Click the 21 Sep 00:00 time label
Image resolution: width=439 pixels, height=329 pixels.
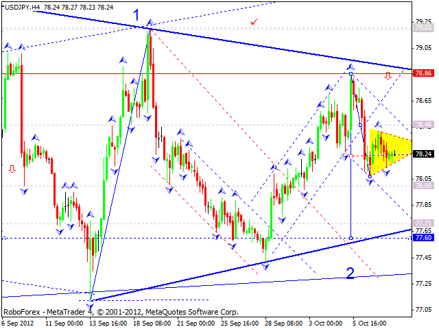tap(196, 323)
